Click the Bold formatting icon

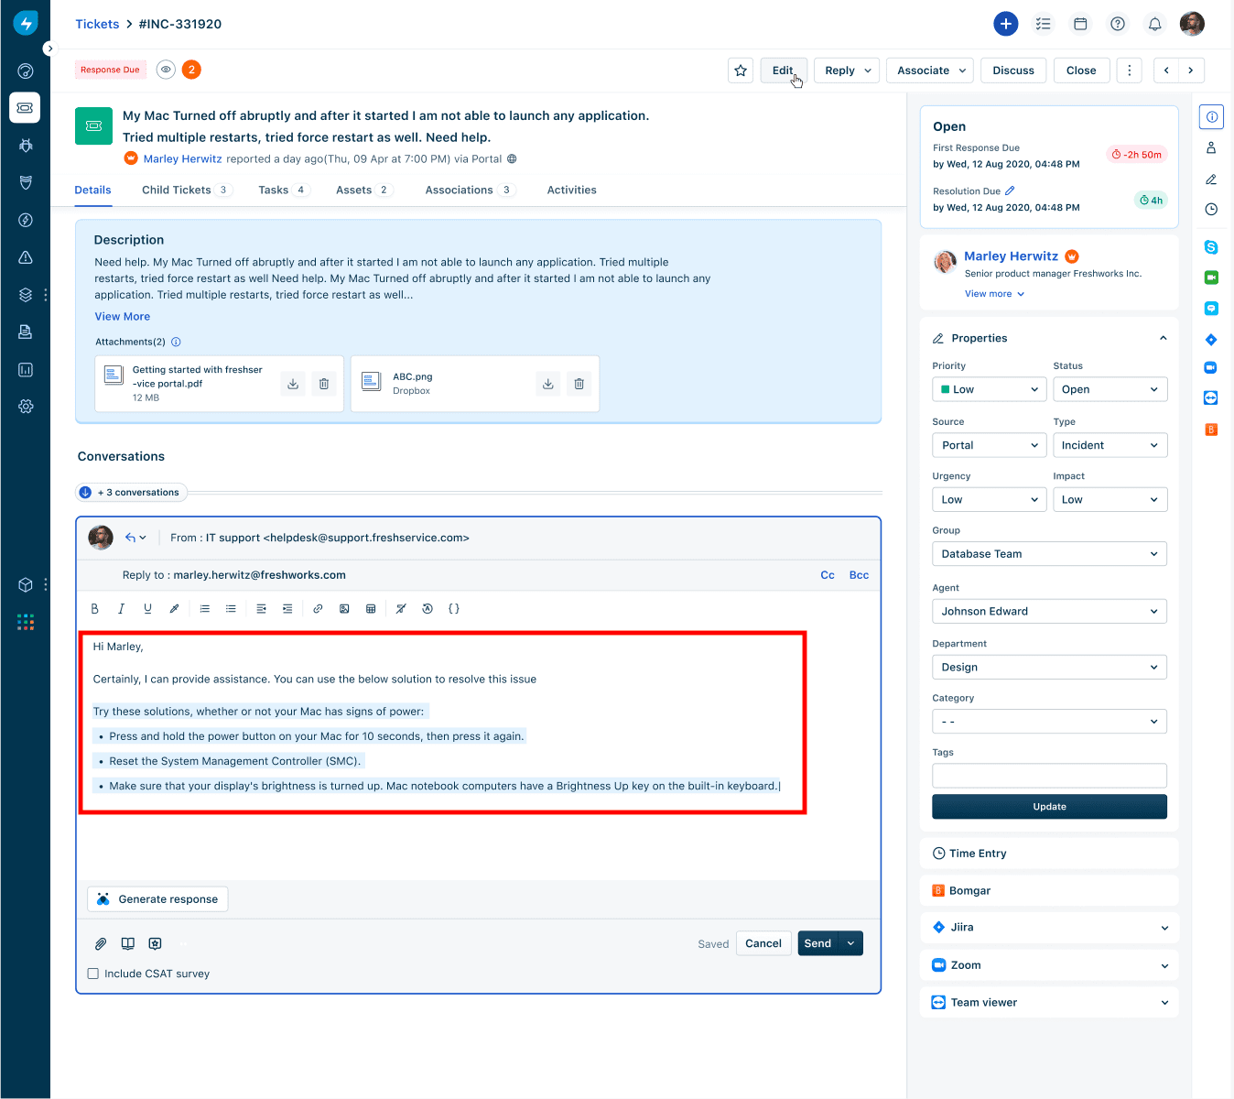tap(94, 609)
